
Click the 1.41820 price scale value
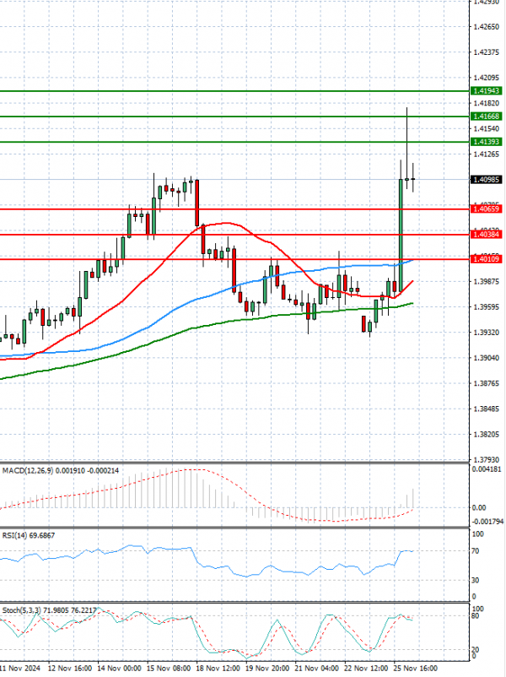click(x=486, y=103)
